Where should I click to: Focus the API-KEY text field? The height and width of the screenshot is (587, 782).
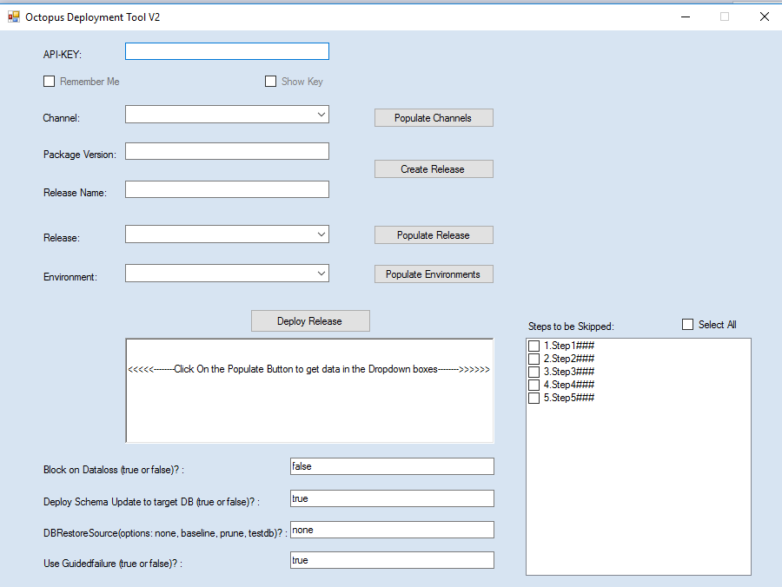[x=227, y=51]
